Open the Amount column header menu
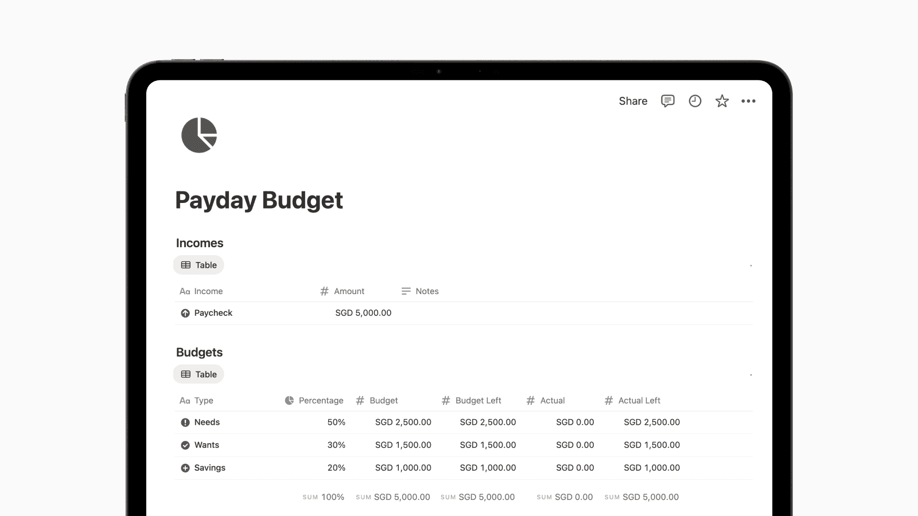This screenshot has width=918, height=516. (342, 291)
